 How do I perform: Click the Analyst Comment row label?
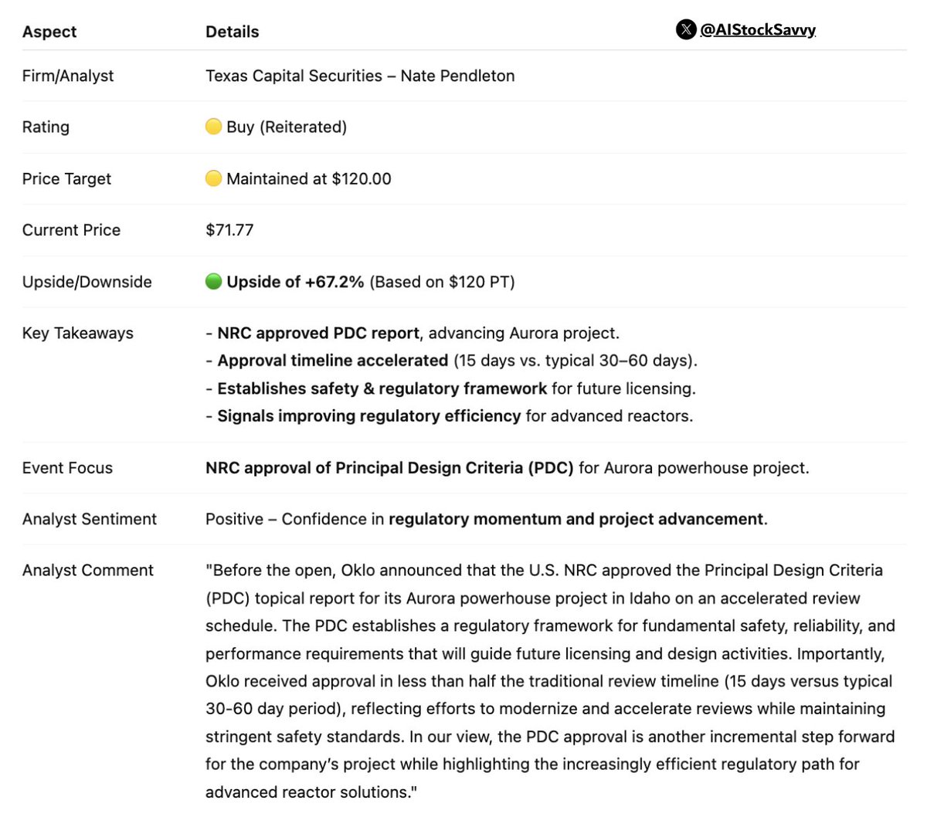(x=88, y=570)
